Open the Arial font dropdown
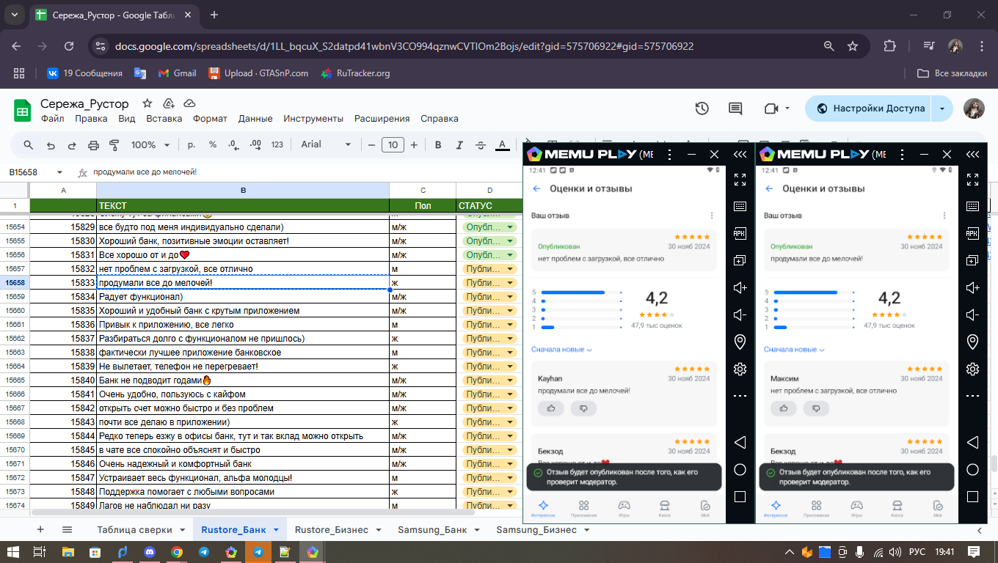 (326, 144)
